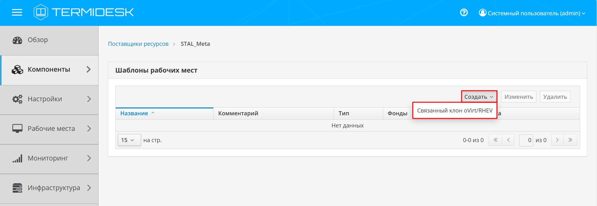Click the Инфраструктура server icon

tap(17, 188)
